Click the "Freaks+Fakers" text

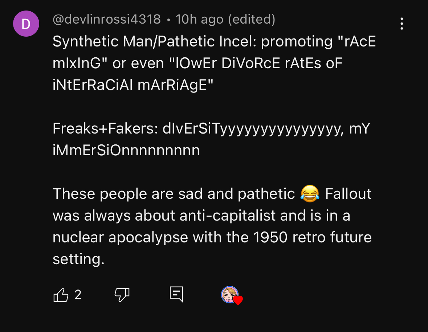(x=105, y=128)
